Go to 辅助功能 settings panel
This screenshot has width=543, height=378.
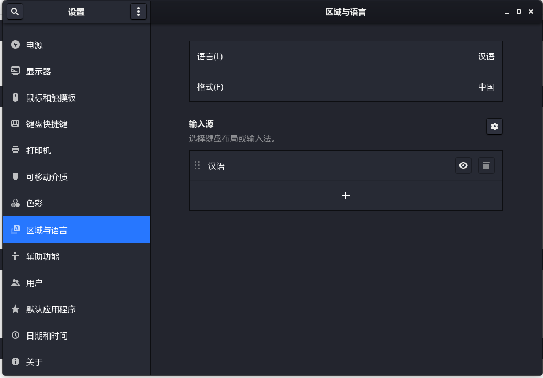[76, 257]
